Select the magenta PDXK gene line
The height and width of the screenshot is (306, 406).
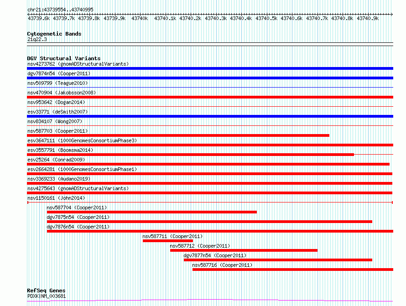coord(210,301)
